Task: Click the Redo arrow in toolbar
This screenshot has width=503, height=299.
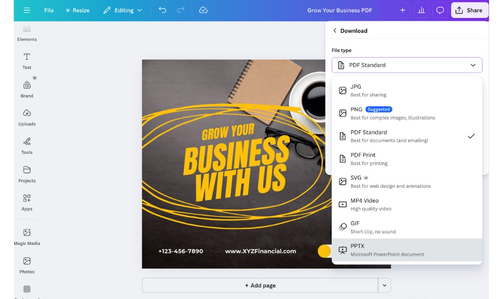Action: (180, 10)
